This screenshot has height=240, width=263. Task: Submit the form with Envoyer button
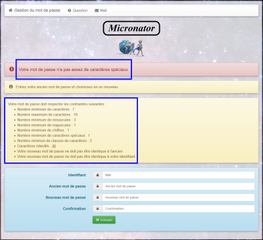click(104, 220)
